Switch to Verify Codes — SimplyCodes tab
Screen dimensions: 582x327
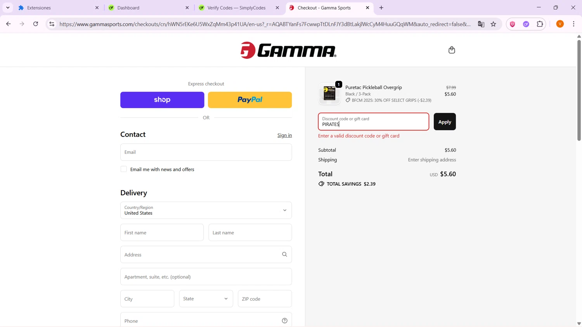coord(239,8)
